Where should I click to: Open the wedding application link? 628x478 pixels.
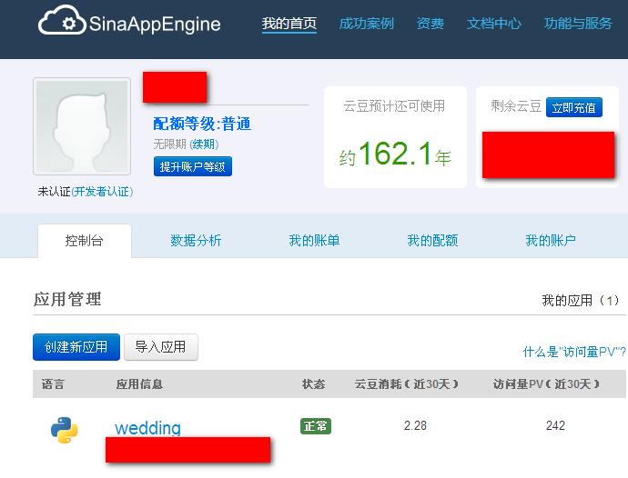click(x=147, y=428)
